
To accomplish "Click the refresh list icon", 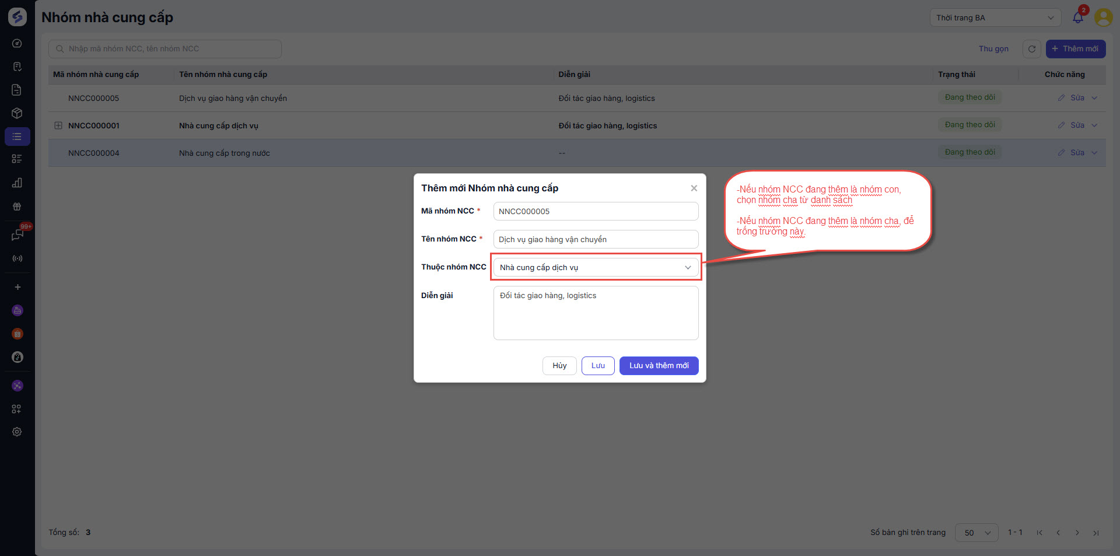I will pos(1031,49).
